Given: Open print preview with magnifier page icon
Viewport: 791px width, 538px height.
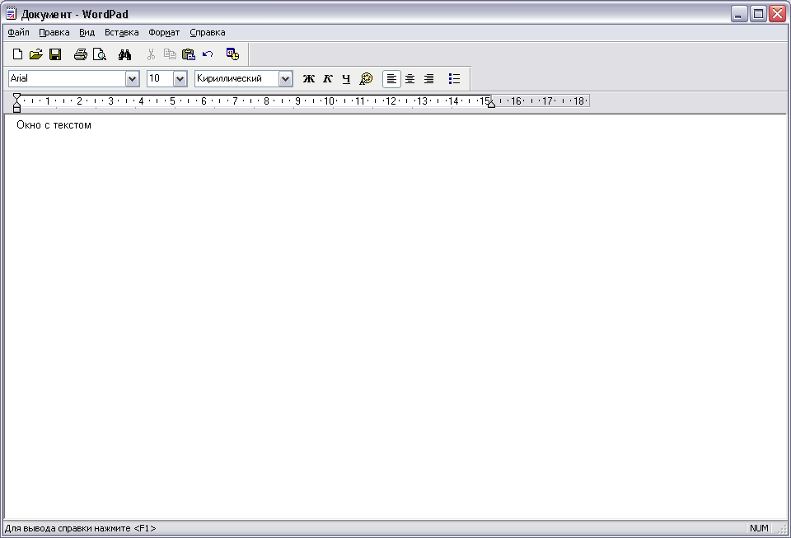Looking at the screenshot, I should click(x=100, y=54).
